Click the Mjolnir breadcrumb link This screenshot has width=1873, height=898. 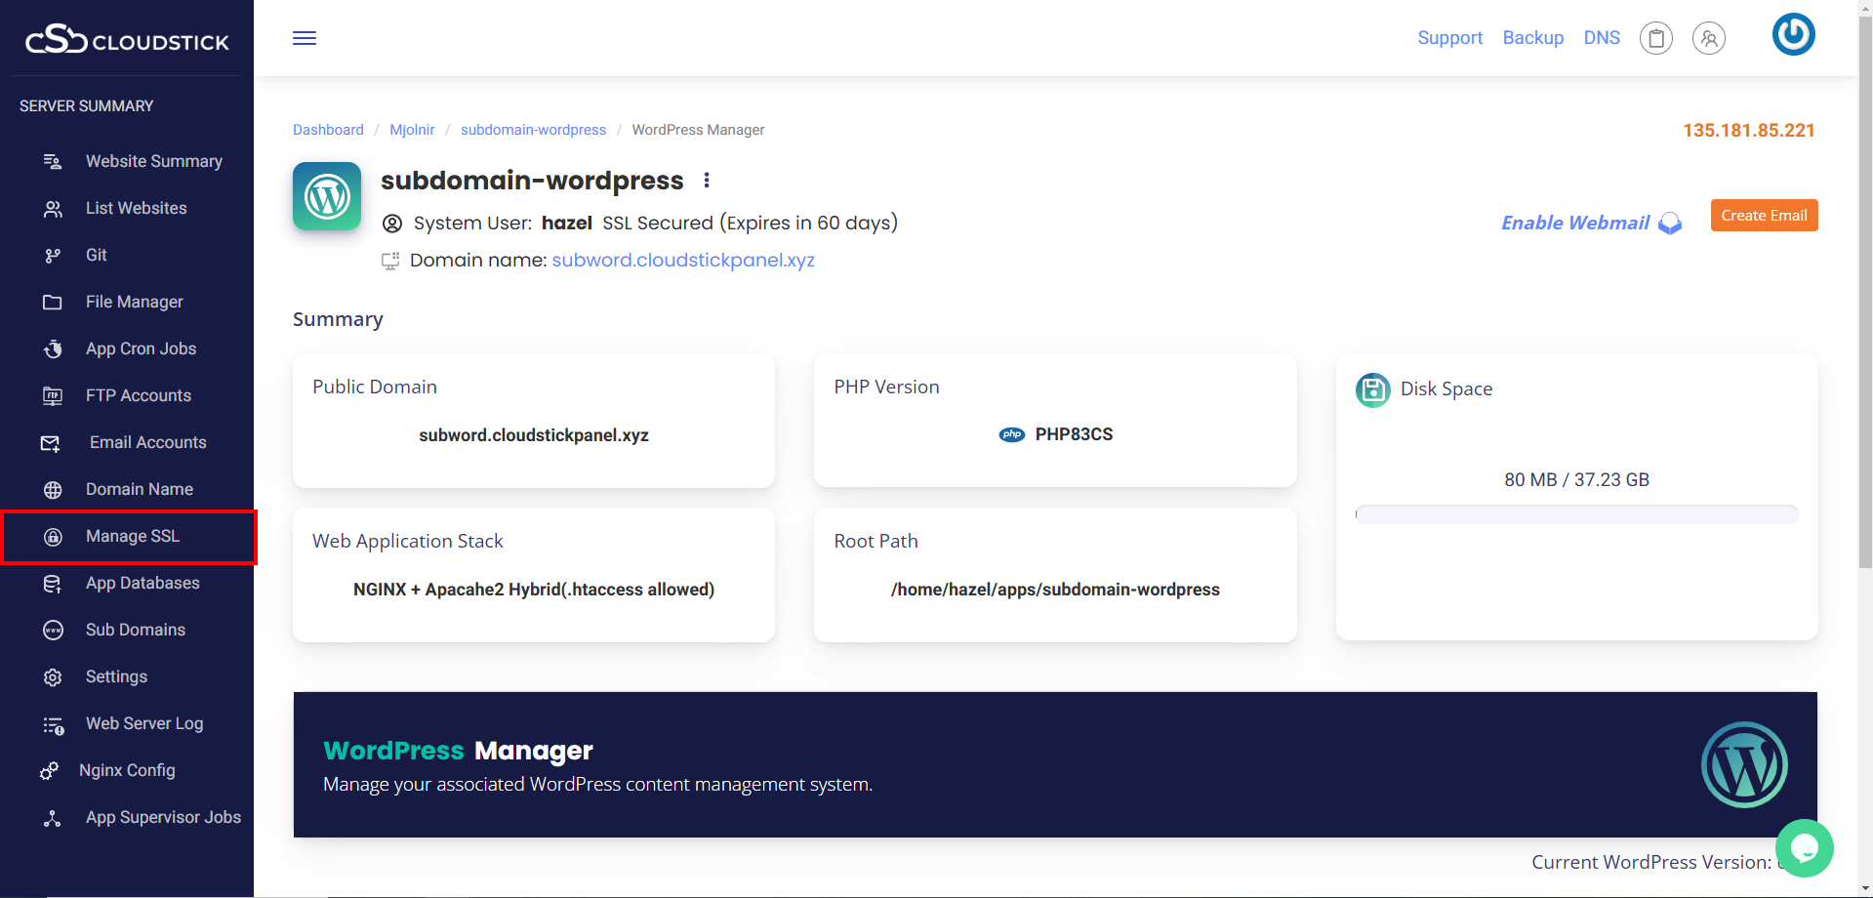coord(412,130)
